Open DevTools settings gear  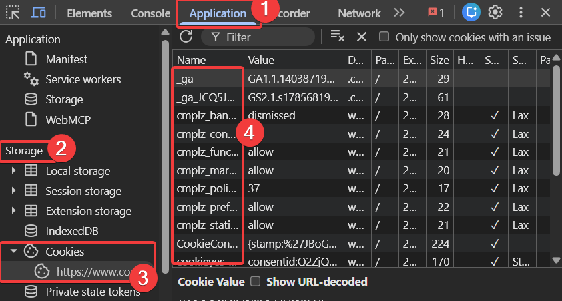(x=495, y=13)
